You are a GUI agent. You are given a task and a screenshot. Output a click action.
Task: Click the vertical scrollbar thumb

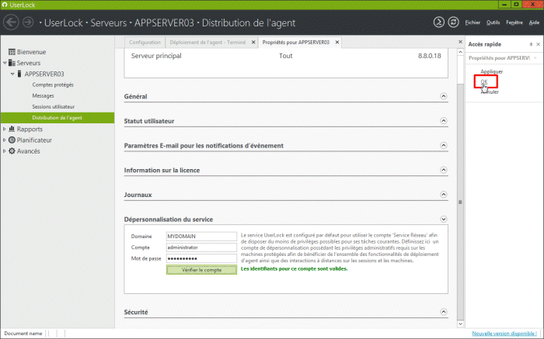pyautogui.click(x=460, y=202)
